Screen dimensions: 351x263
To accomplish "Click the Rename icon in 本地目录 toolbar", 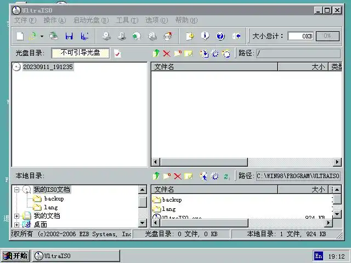I will click(189, 176).
